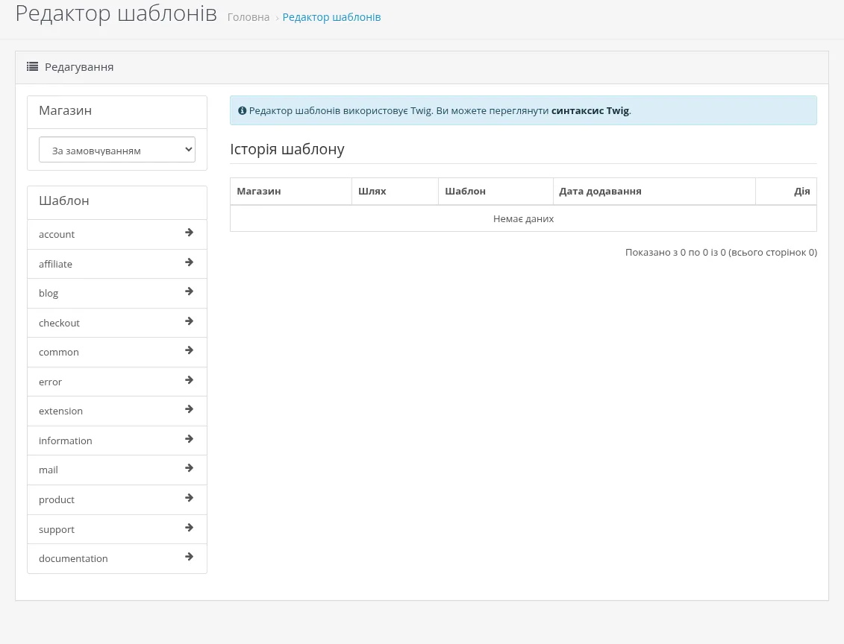Open the information template folder
Viewport: 844px width, 644px height.
[117, 441]
